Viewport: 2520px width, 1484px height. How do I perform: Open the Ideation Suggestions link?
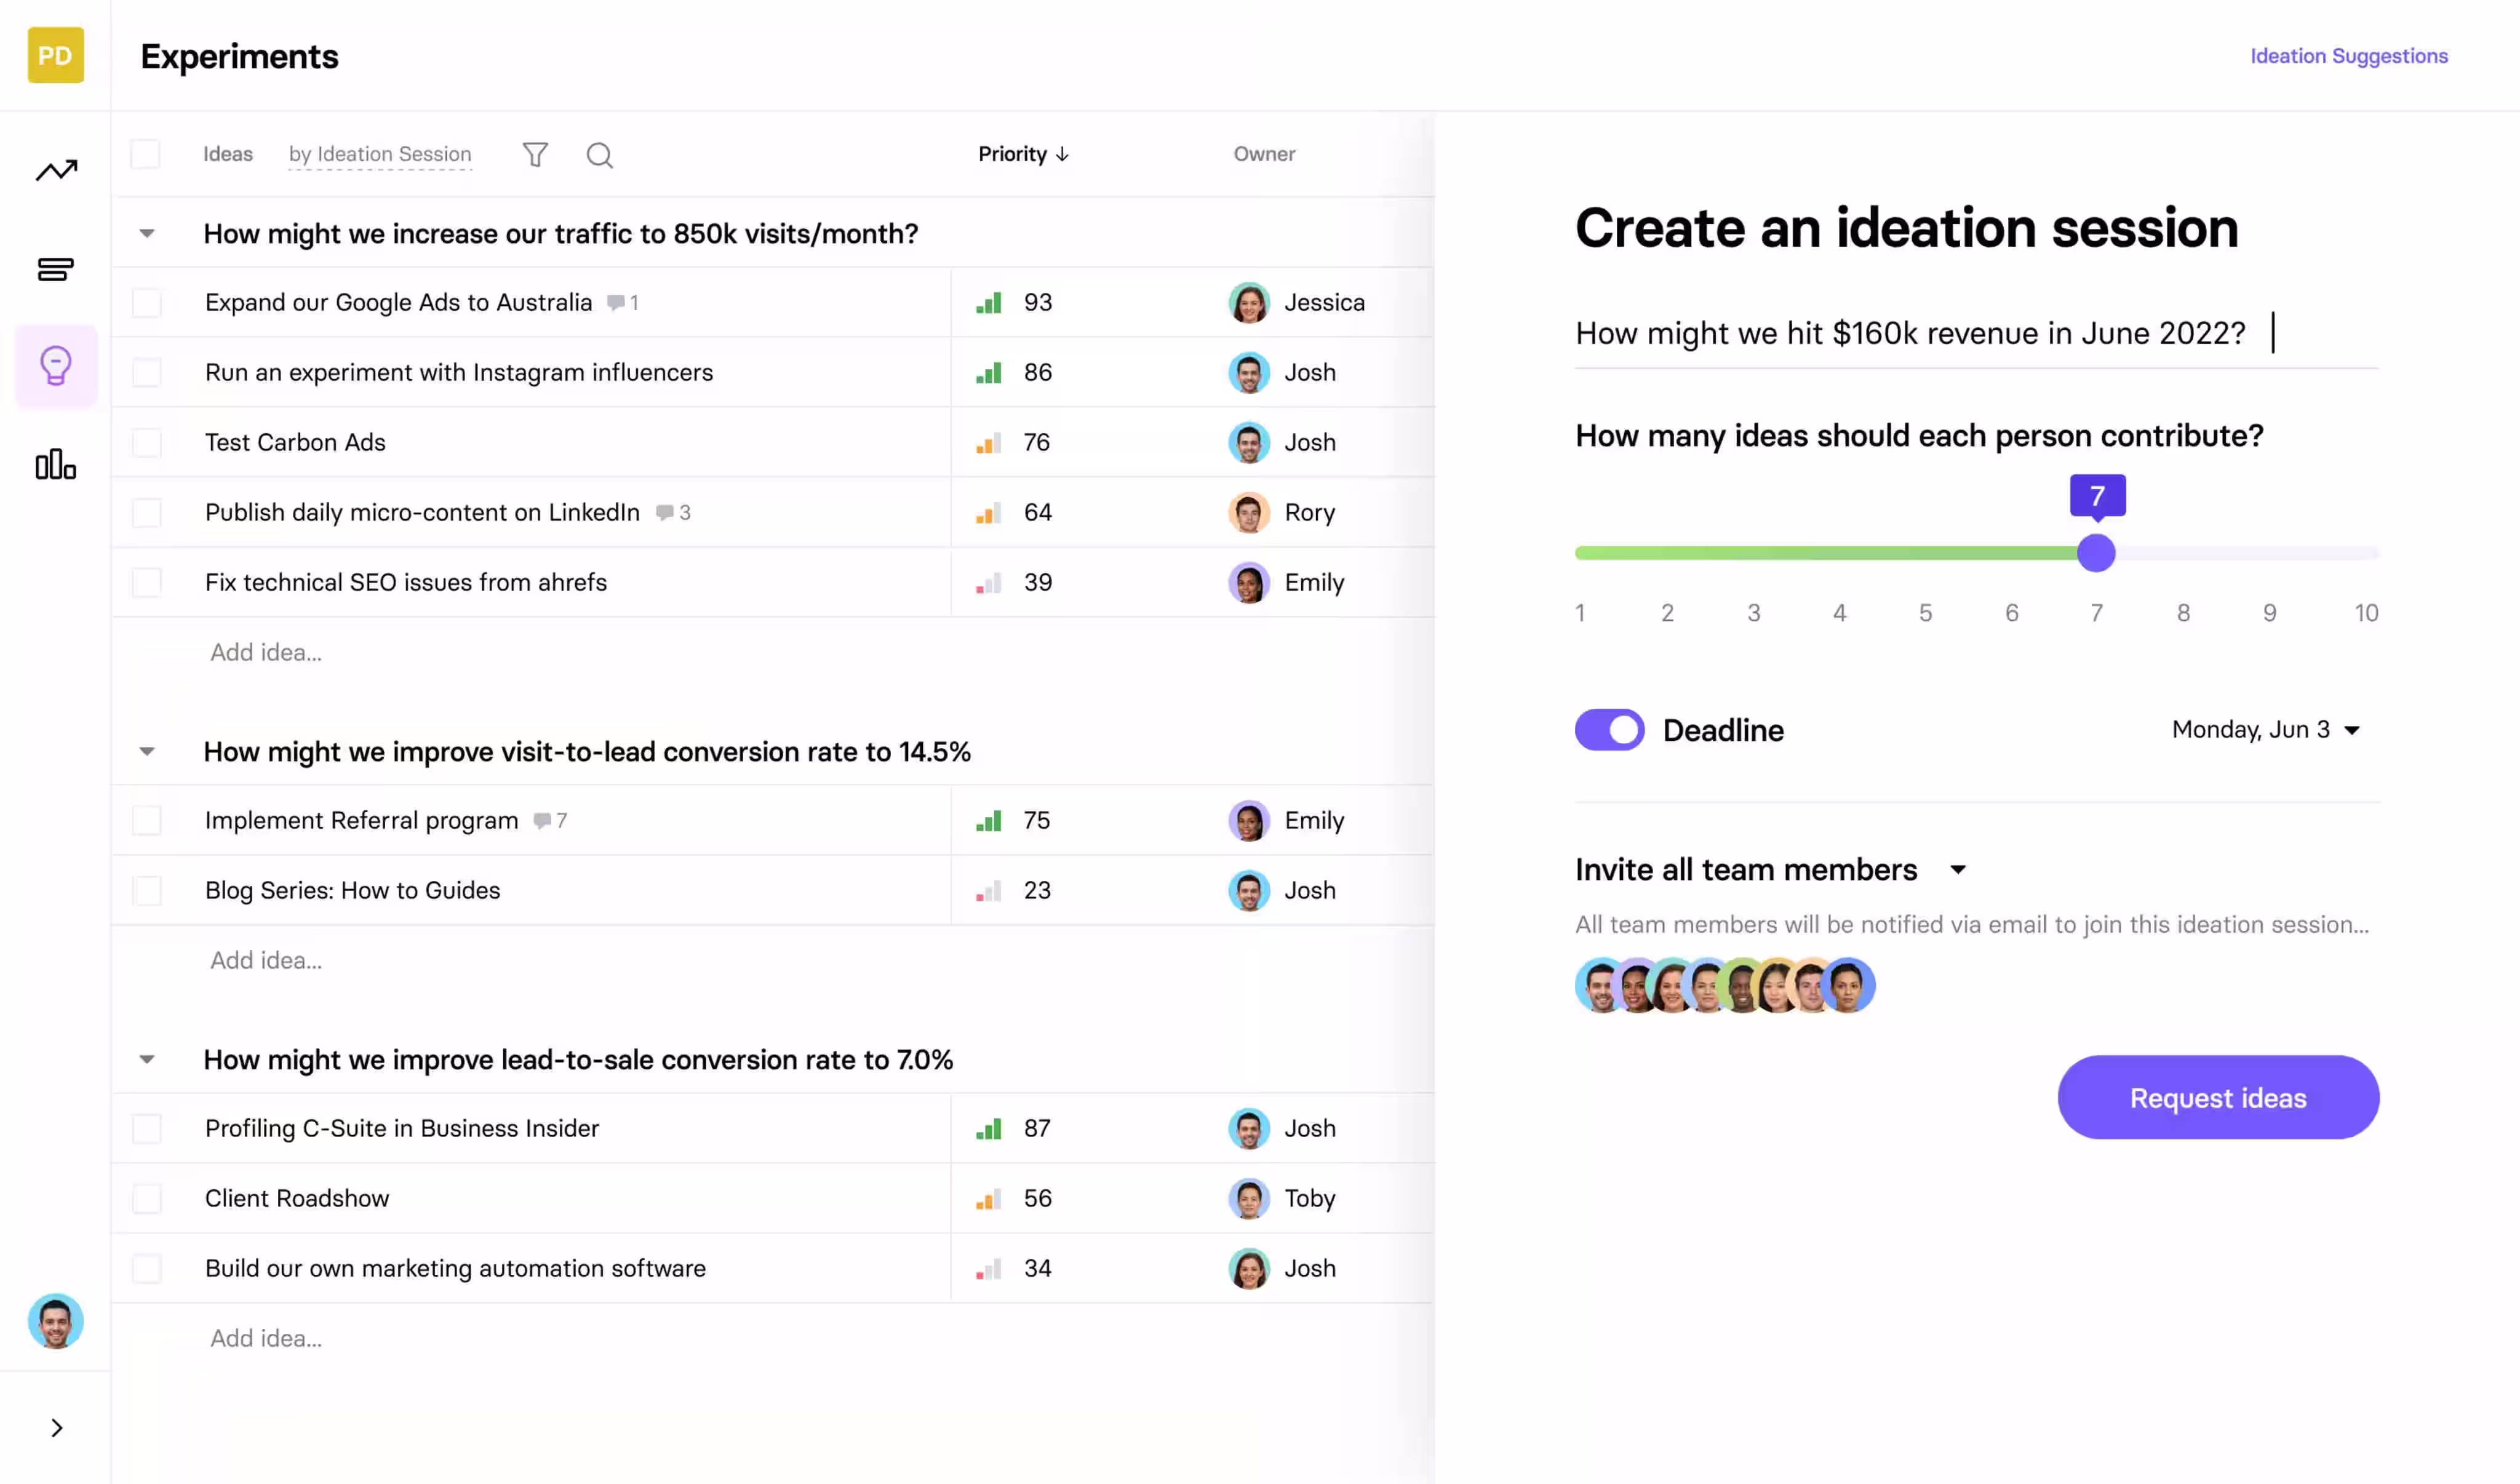click(x=2348, y=56)
